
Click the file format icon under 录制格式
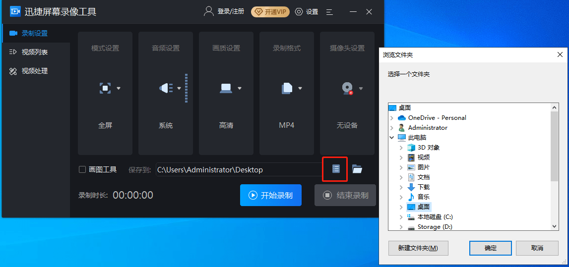(x=287, y=88)
